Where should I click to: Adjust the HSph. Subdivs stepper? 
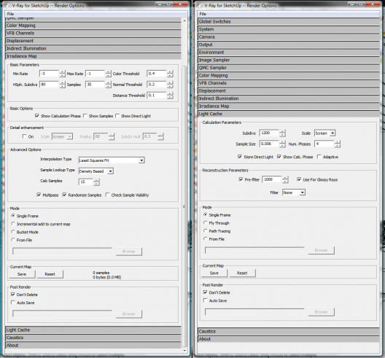[x=63, y=85]
